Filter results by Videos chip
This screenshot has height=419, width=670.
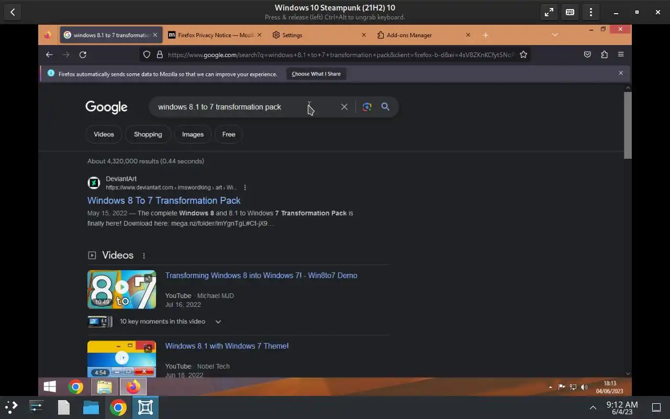click(x=104, y=134)
